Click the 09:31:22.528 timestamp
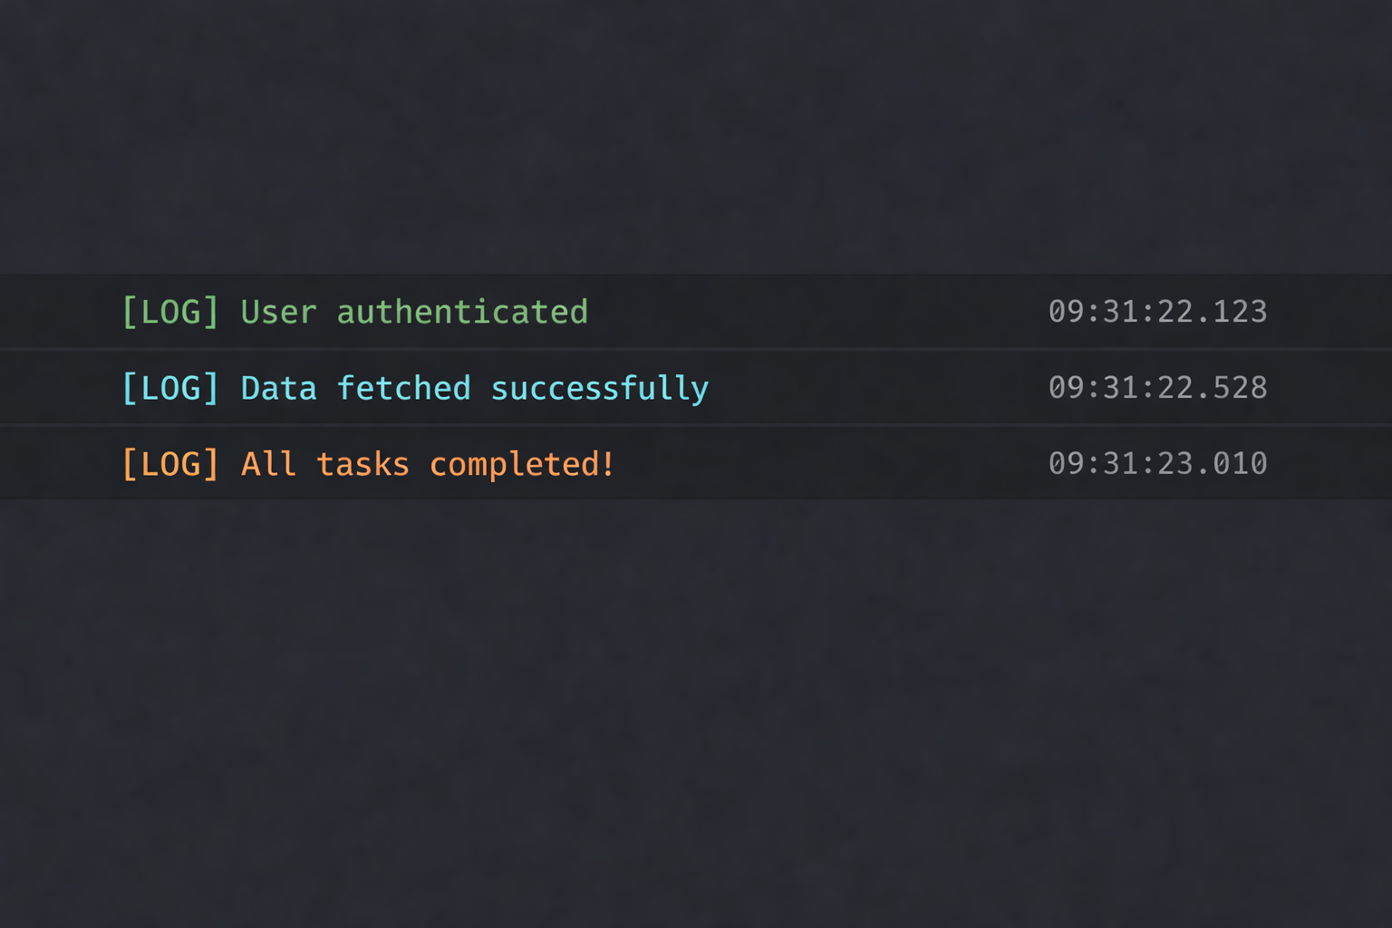The width and height of the screenshot is (1392, 928). coord(1157,388)
